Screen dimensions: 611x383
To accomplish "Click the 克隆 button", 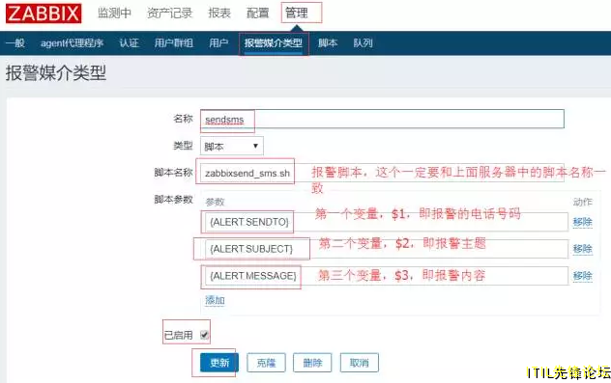I will click(266, 363).
